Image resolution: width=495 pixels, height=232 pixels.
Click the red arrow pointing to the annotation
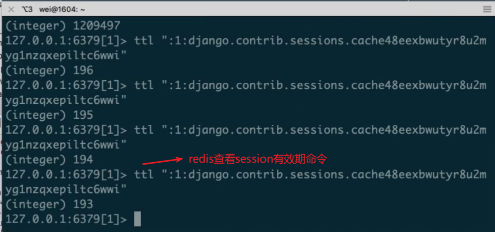tap(162, 161)
